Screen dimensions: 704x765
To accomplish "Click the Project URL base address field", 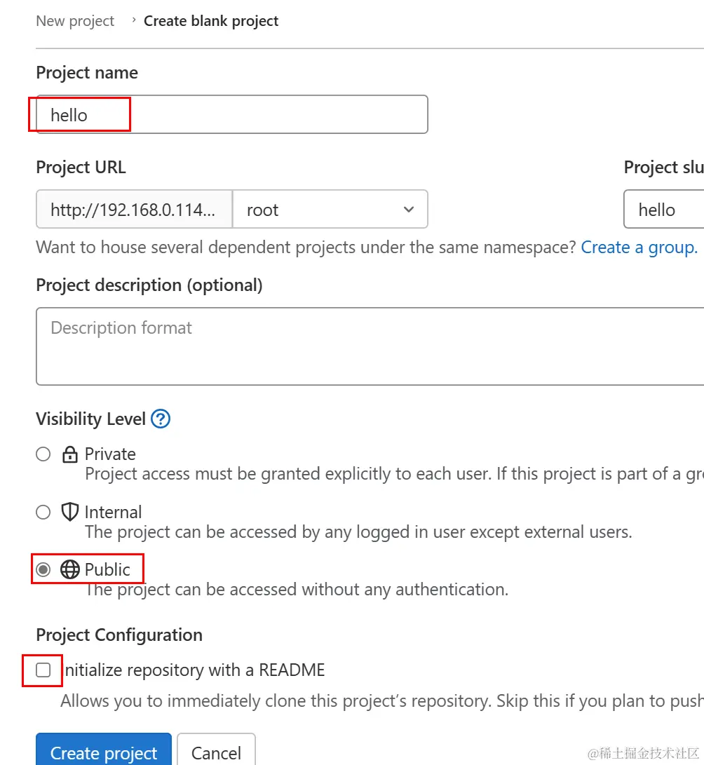I will tap(134, 210).
